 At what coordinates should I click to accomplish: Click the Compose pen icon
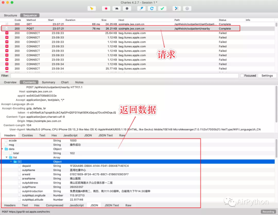(141, 8)
